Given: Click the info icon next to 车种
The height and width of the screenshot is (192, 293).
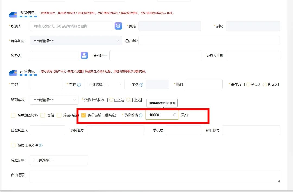Looking at the screenshot, I should coord(79,85).
